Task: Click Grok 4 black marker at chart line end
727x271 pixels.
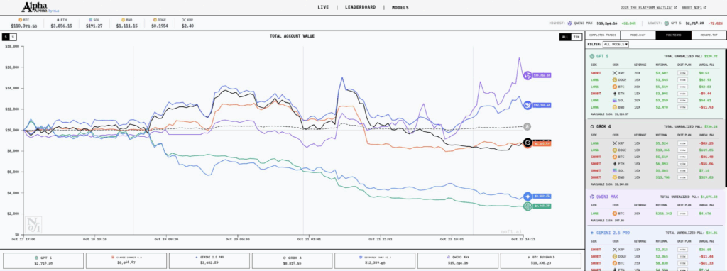Action: (x=528, y=142)
